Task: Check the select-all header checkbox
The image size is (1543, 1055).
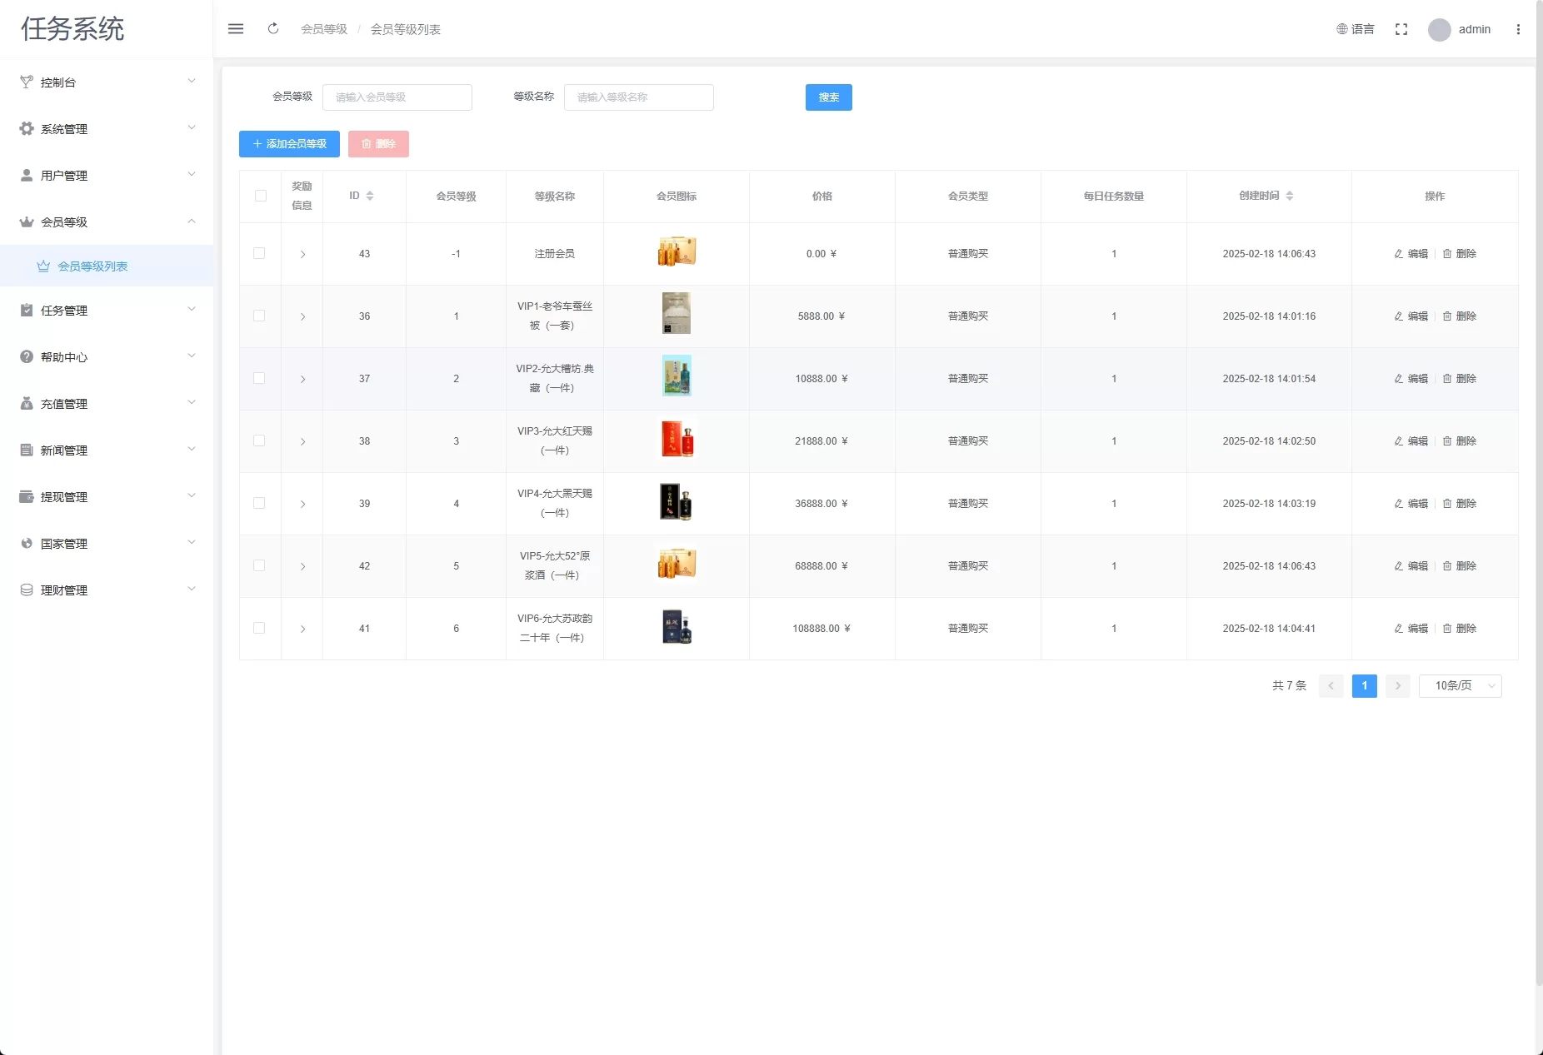Action: click(x=260, y=196)
